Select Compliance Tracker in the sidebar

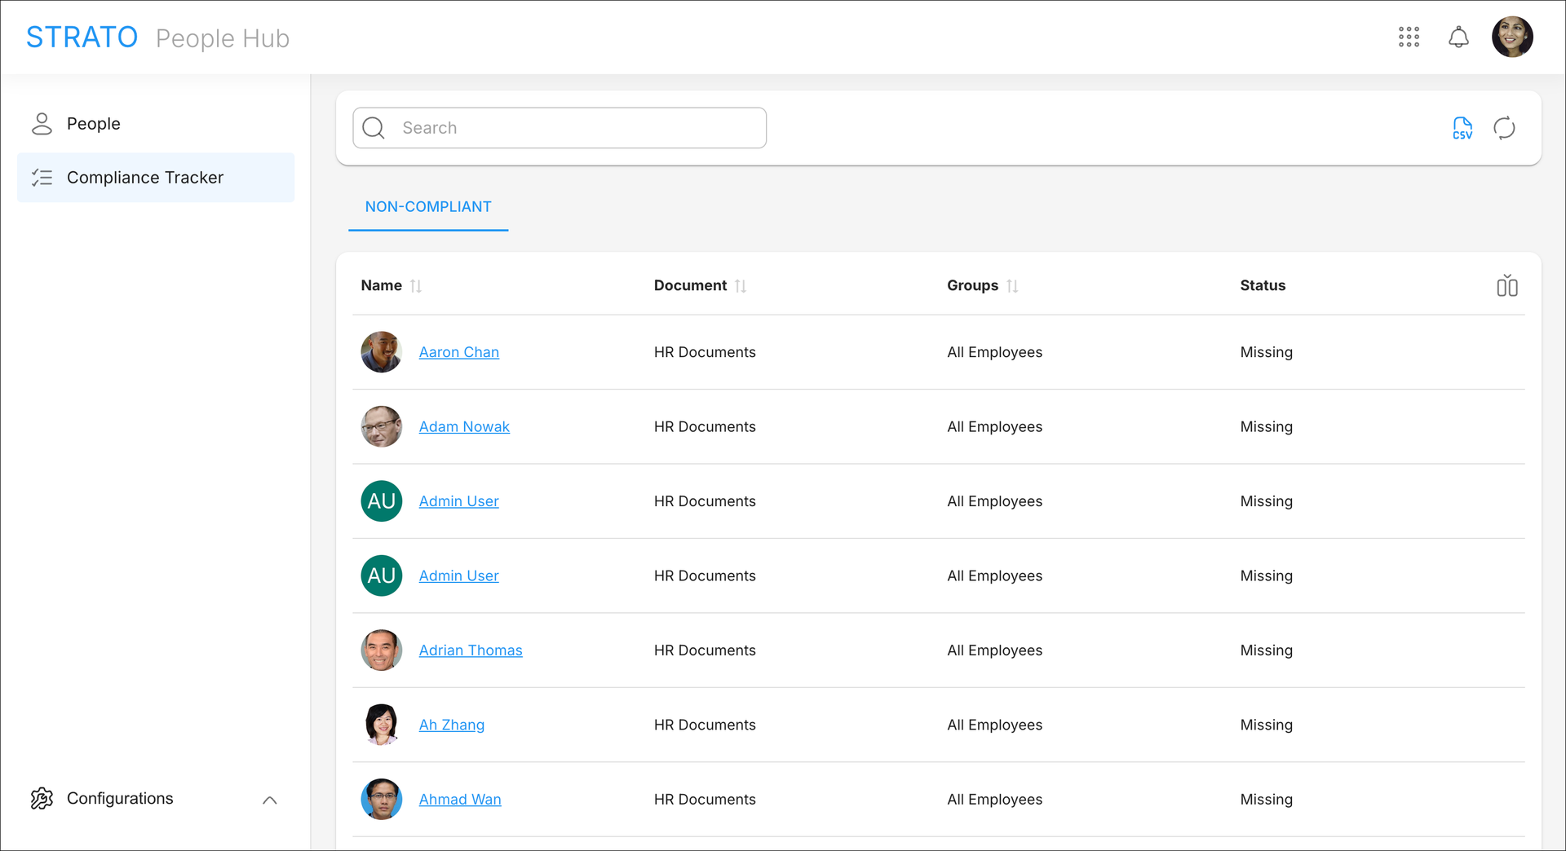click(x=145, y=178)
